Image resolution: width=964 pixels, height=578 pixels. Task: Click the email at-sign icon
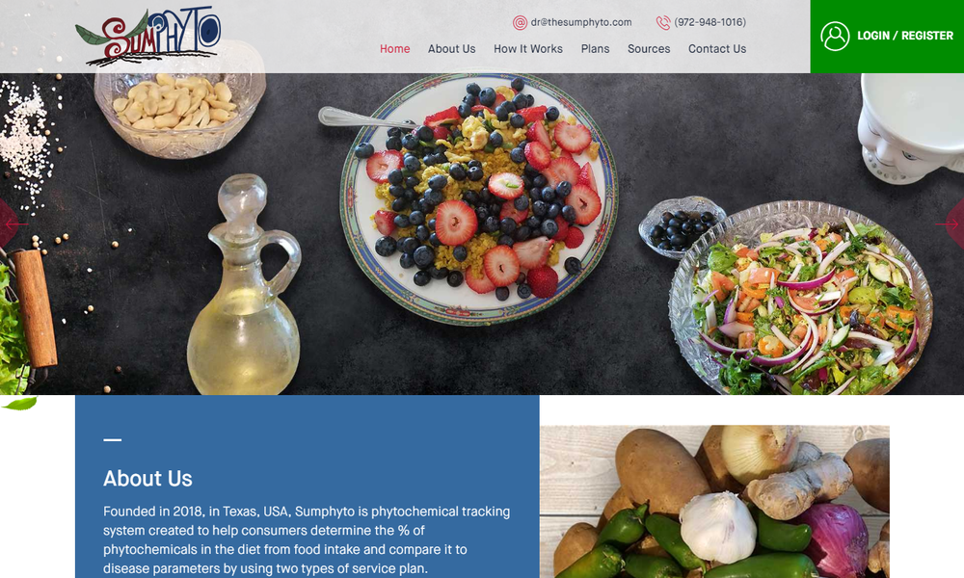(x=520, y=23)
